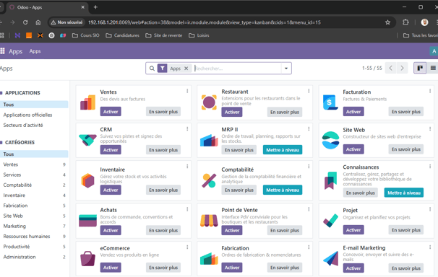Viewport: 438px width, 277px height.
Task: Open the Candidatures bookmark folder
Action: point(122,35)
